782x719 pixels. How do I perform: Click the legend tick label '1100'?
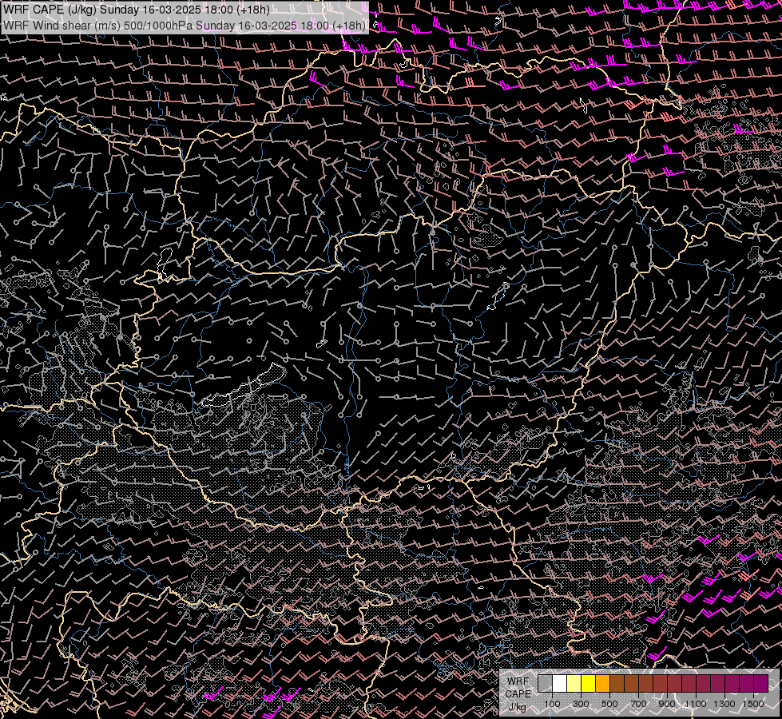[695, 704]
